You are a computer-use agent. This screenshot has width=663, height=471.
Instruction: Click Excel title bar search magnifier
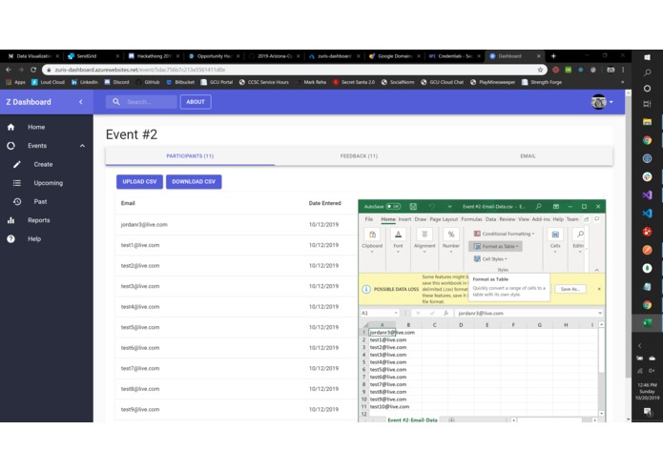point(539,207)
